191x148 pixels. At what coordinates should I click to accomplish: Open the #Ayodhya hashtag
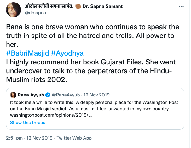pos(65,53)
